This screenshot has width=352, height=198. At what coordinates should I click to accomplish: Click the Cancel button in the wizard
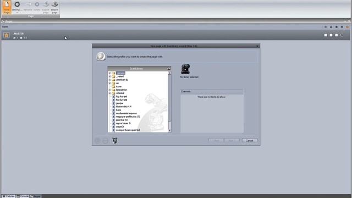249,141
